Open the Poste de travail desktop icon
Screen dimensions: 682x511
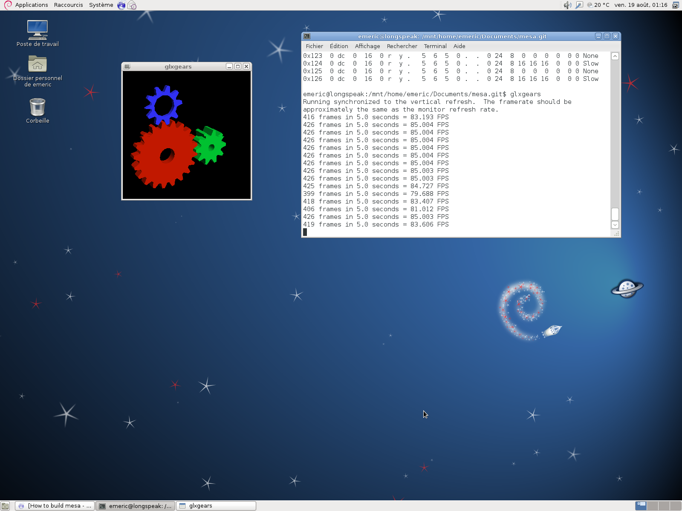tap(38, 30)
